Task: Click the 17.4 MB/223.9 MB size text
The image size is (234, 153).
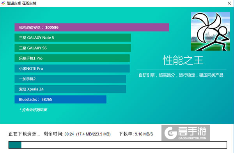Action: click(94, 134)
